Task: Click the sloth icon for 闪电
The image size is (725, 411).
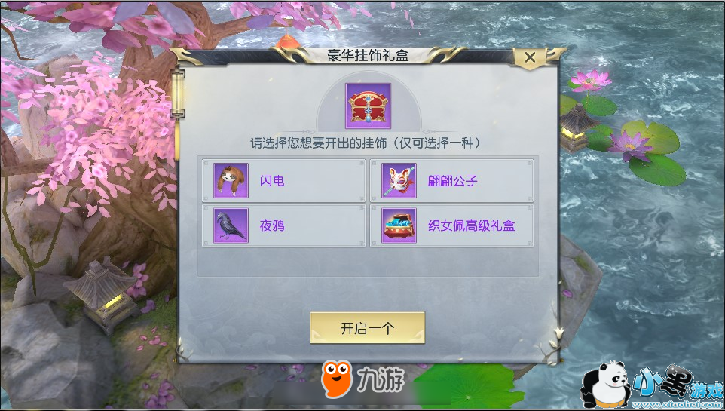Action: (x=231, y=180)
